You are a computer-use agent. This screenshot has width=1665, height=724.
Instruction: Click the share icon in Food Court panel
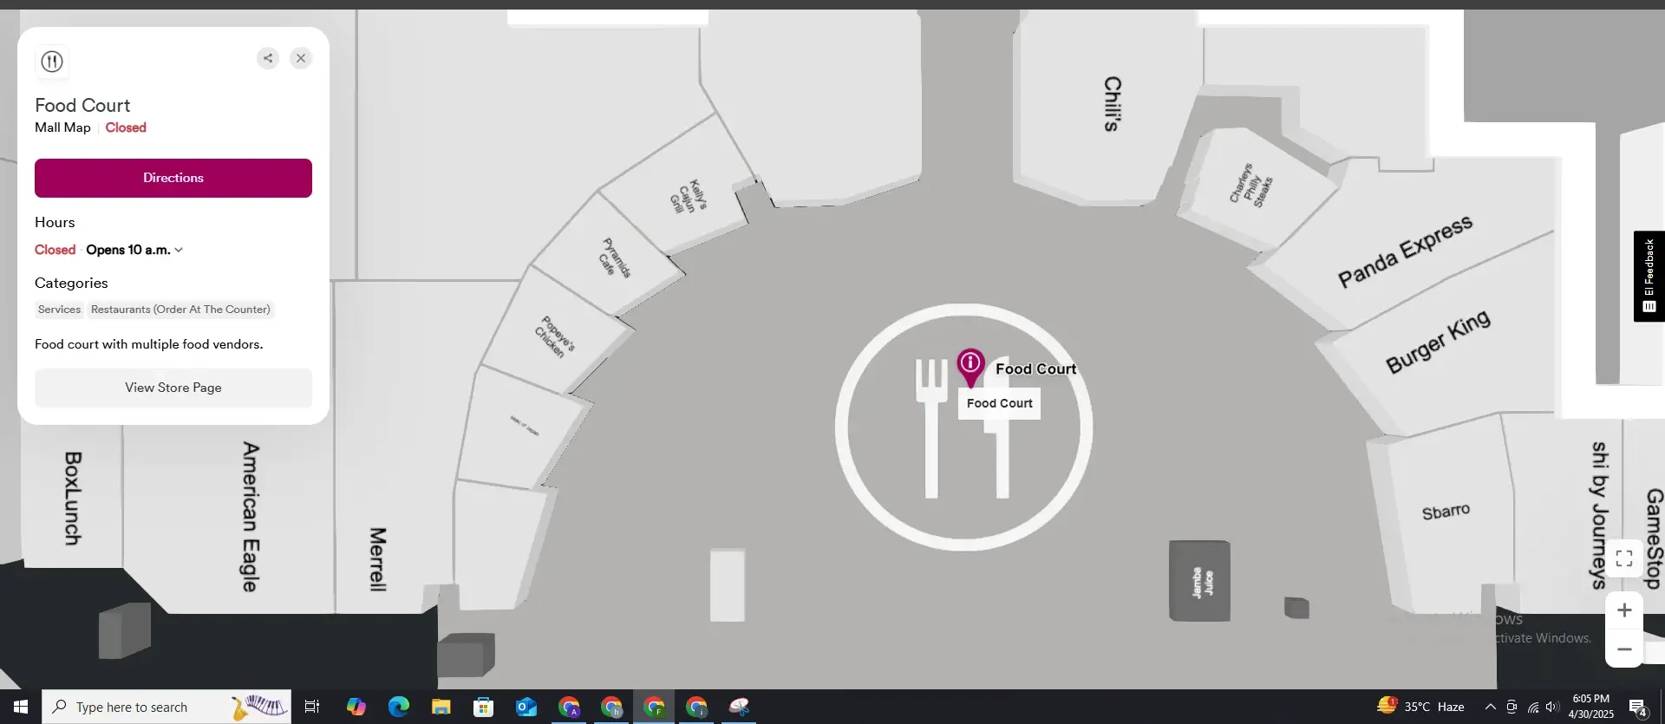tap(268, 58)
